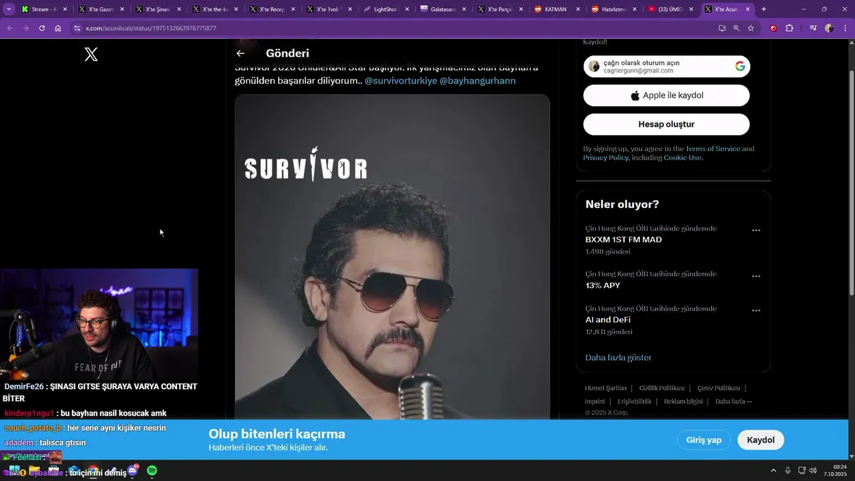
Task: Click the microphone tray icon
Action: [788, 471]
